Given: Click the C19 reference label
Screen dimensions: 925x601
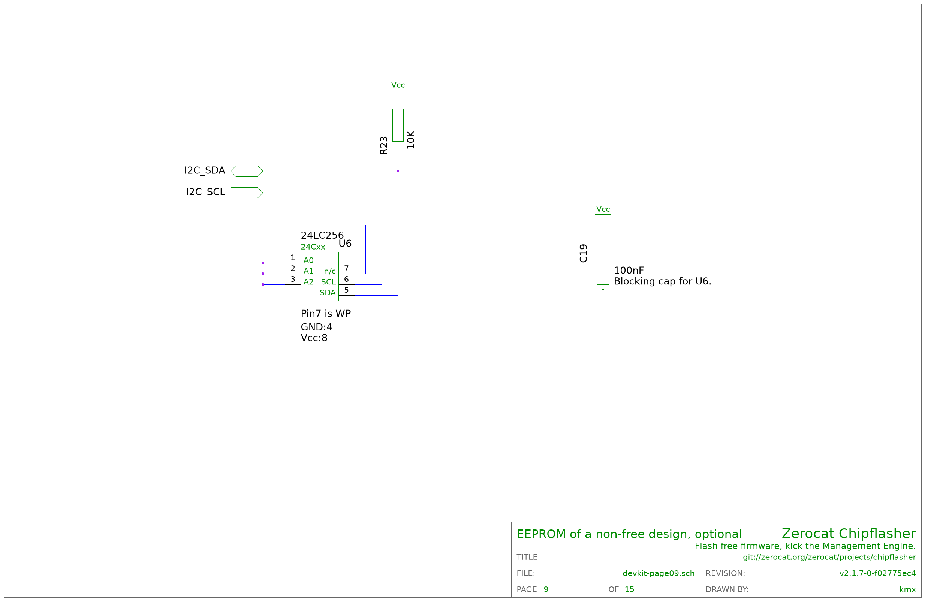Looking at the screenshot, I should (x=583, y=253).
